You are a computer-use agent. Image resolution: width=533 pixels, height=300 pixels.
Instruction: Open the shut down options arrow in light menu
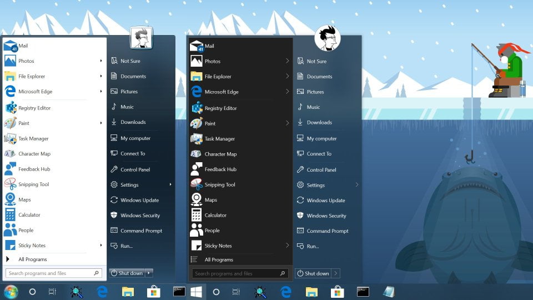point(149,273)
